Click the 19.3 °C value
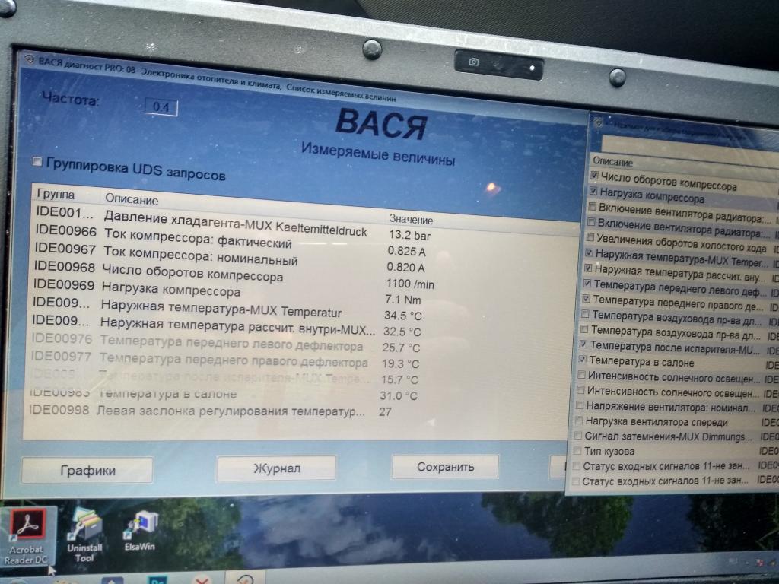Screen dimensions: 779x584 click(x=400, y=363)
